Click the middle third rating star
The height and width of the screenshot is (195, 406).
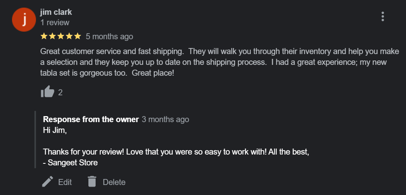[x=61, y=36]
